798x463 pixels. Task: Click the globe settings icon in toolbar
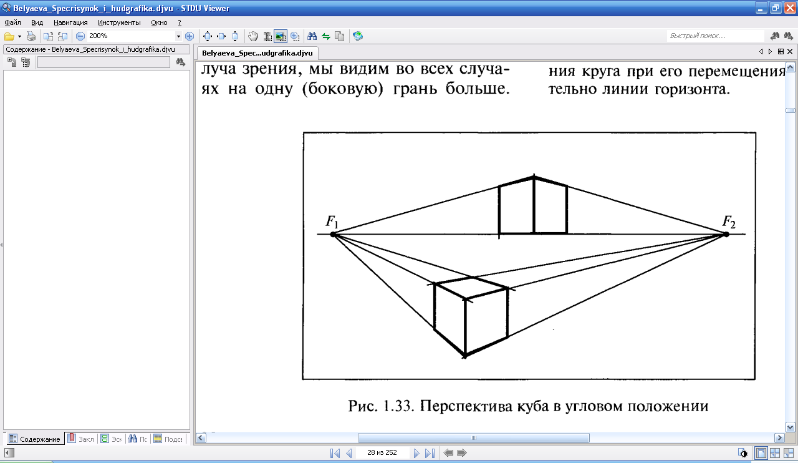[x=358, y=36]
